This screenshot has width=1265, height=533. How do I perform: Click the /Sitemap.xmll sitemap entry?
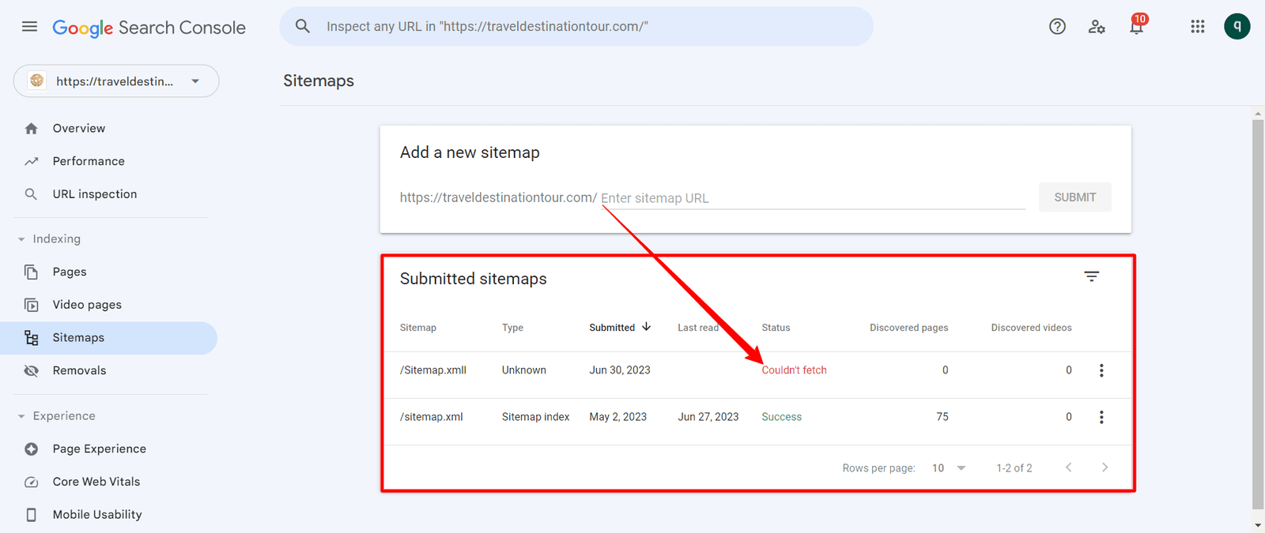433,370
